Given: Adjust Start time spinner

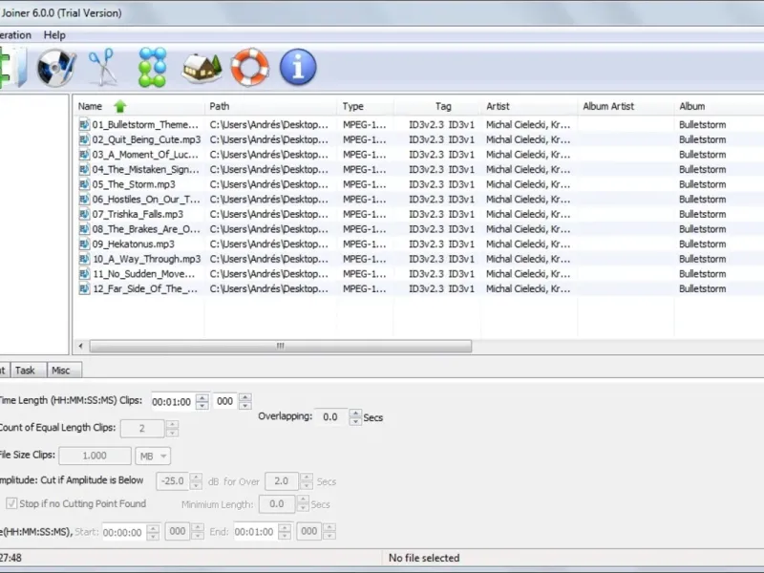Looking at the screenshot, I should [153, 532].
